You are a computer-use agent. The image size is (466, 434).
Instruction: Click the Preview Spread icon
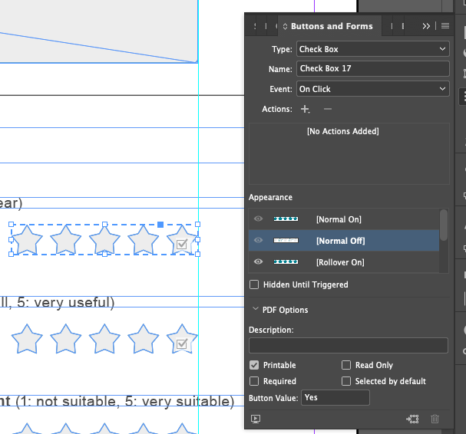tap(256, 419)
